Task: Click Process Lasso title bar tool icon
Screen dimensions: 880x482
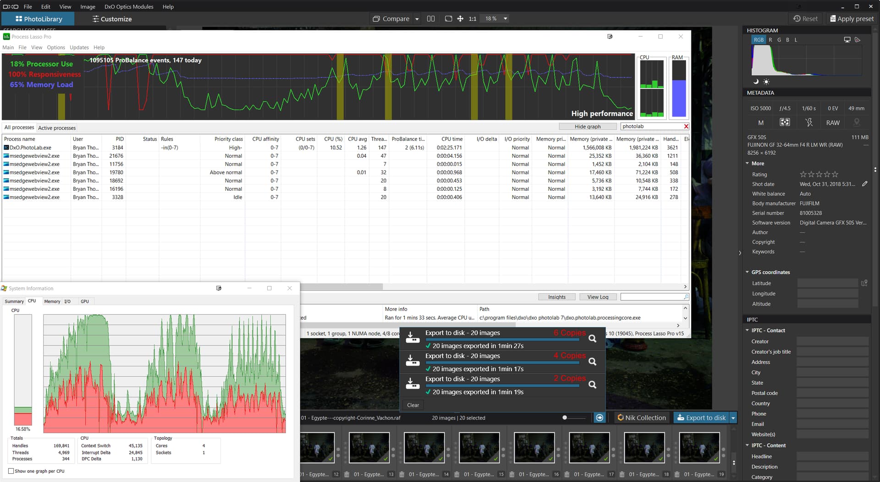Action: click(610, 36)
